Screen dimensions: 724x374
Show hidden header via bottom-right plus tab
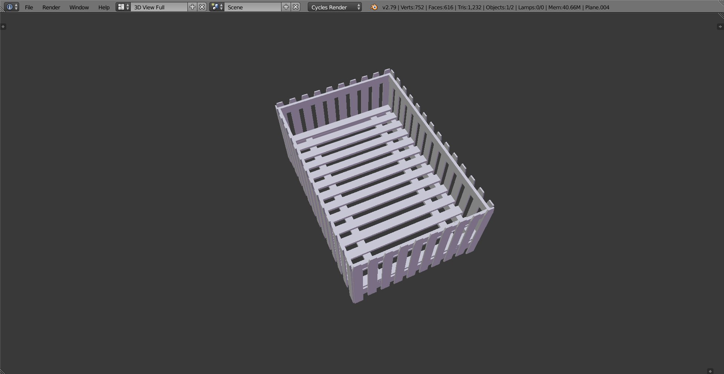(x=710, y=371)
